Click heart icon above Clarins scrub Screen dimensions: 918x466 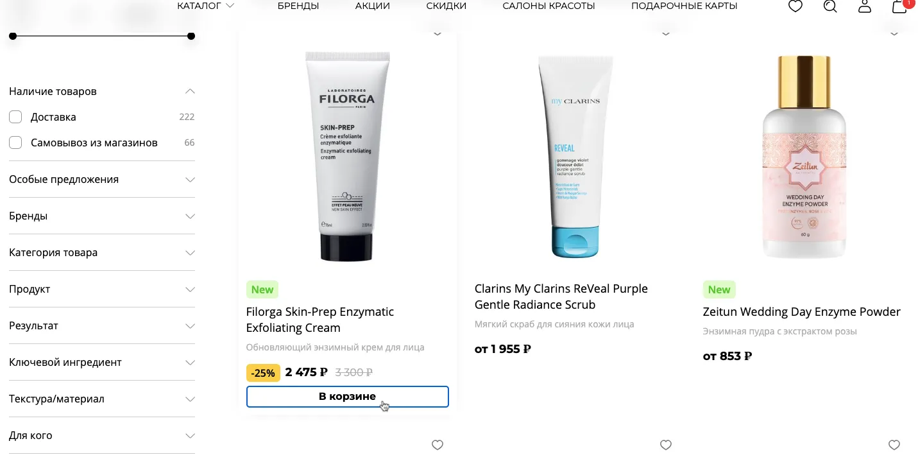666,33
